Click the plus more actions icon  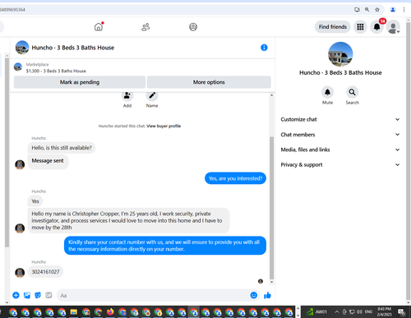point(16,295)
